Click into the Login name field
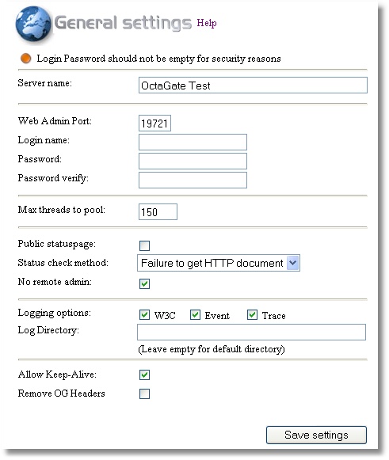Viewport: 389px width, 460px height. click(193, 142)
